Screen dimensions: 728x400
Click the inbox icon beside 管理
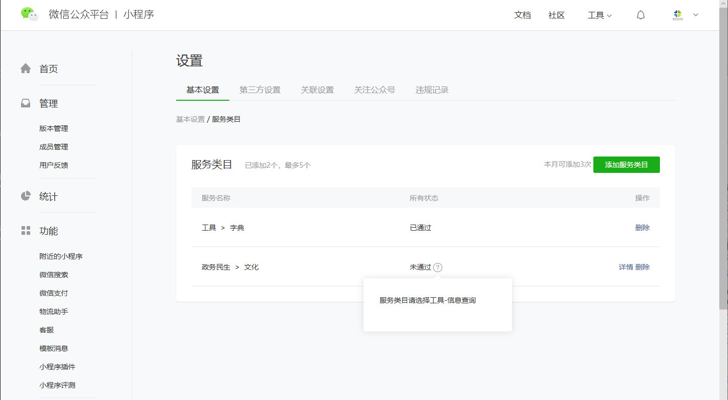[26, 103]
